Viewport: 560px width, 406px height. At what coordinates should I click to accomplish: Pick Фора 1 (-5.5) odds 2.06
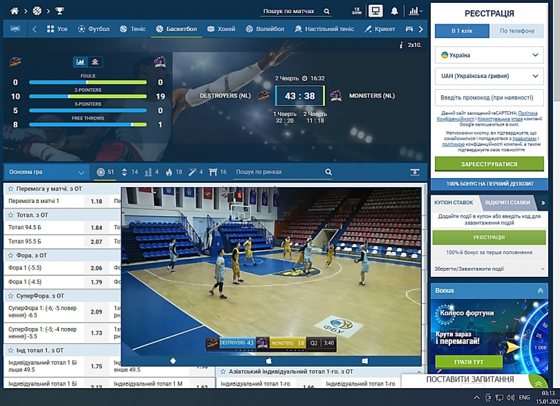tap(96, 268)
